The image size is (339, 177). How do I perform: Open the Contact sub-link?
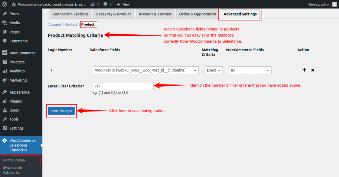tap(71, 24)
